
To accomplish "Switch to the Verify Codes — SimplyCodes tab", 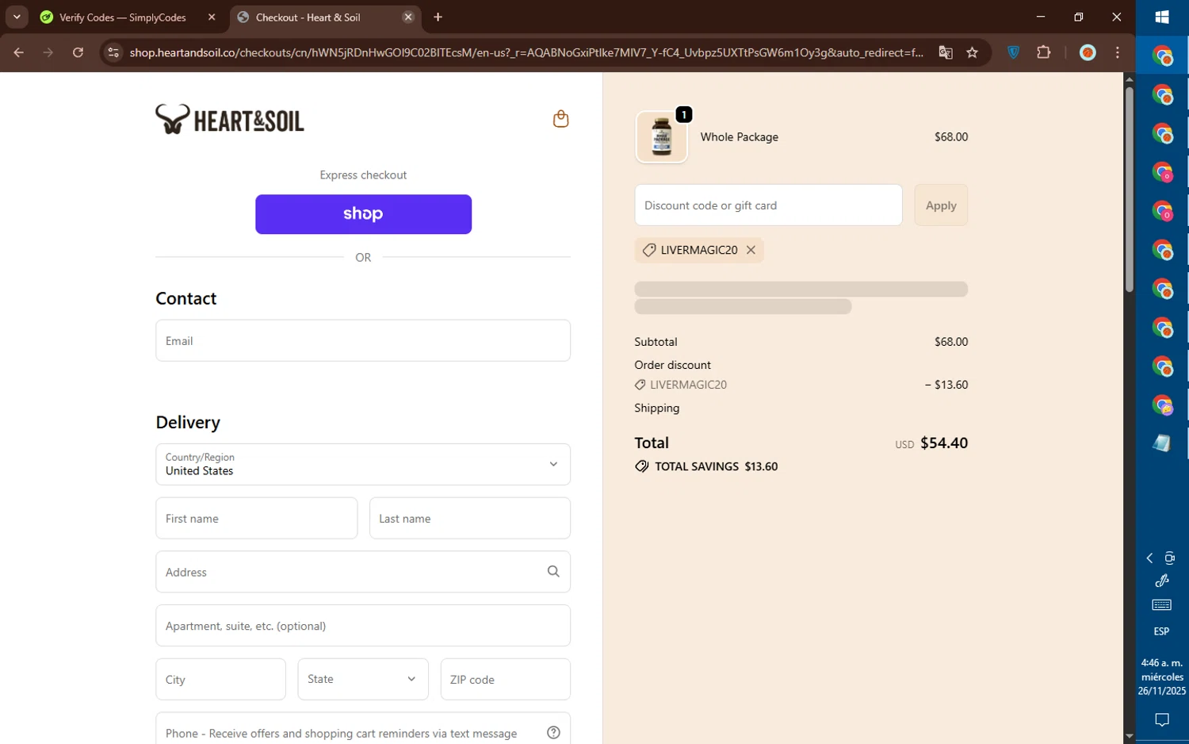I will pyautogui.click(x=123, y=17).
